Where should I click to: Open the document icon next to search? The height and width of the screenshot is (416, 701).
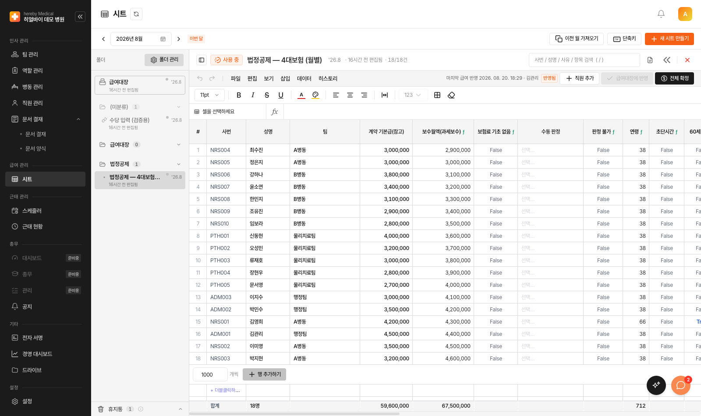650,60
